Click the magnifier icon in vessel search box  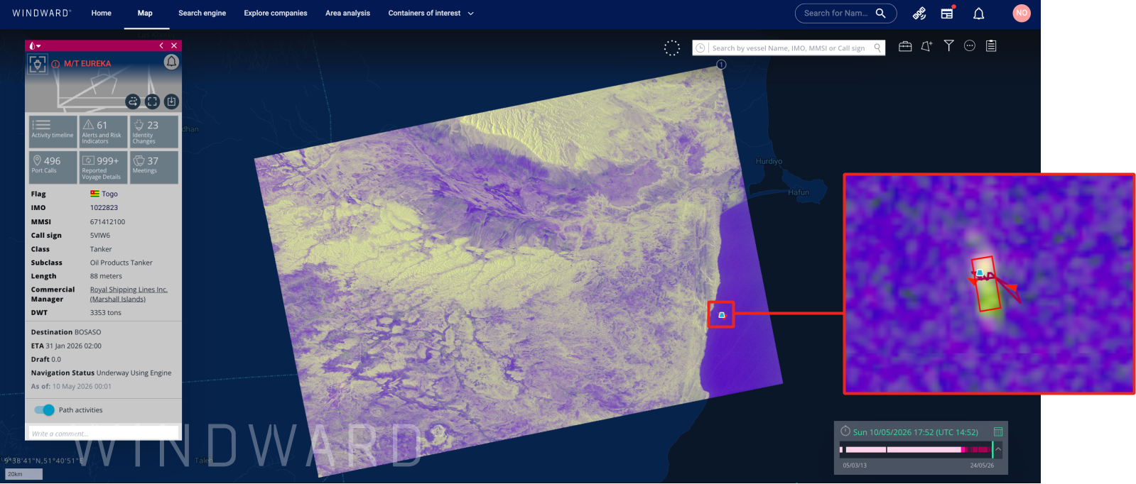tap(877, 48)
